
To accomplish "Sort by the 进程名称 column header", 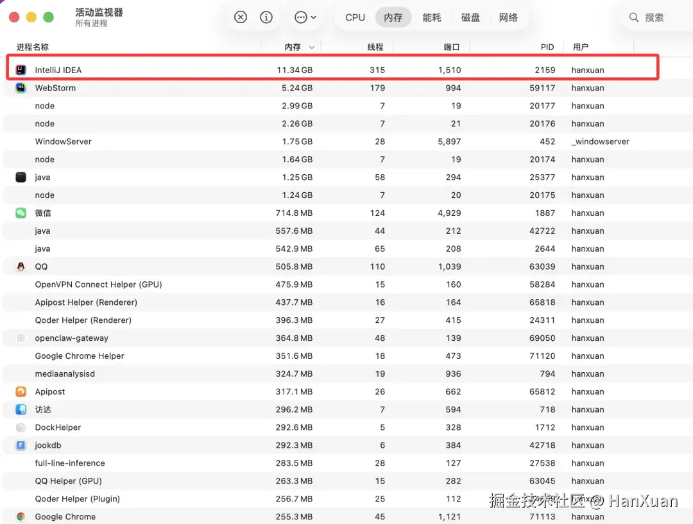I will click(x=33, y=47).
